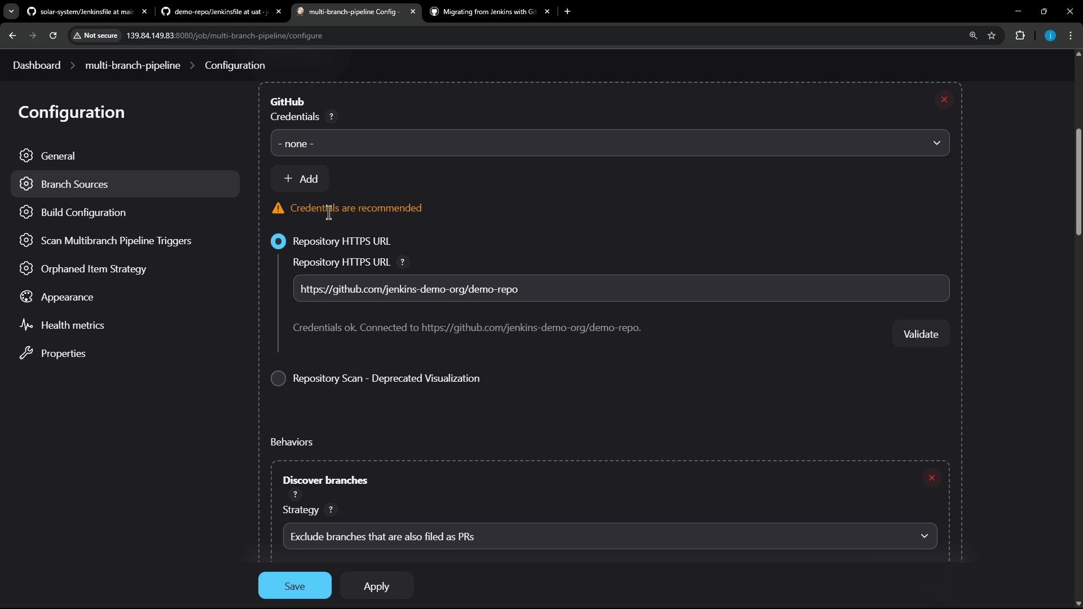The height and width of the screenshot is (609, 1083).
Task: Click the browser address bar URL
Action: click(224, 36)
